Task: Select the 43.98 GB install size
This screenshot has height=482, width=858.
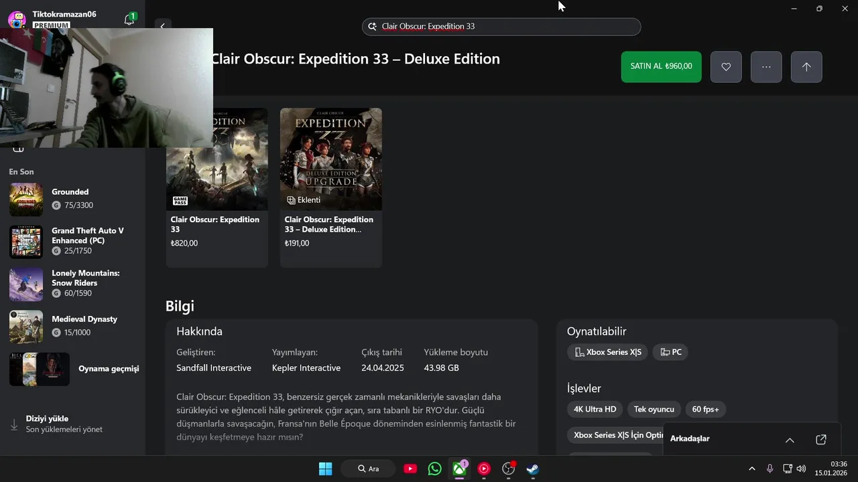Action: tap(442, 368)
